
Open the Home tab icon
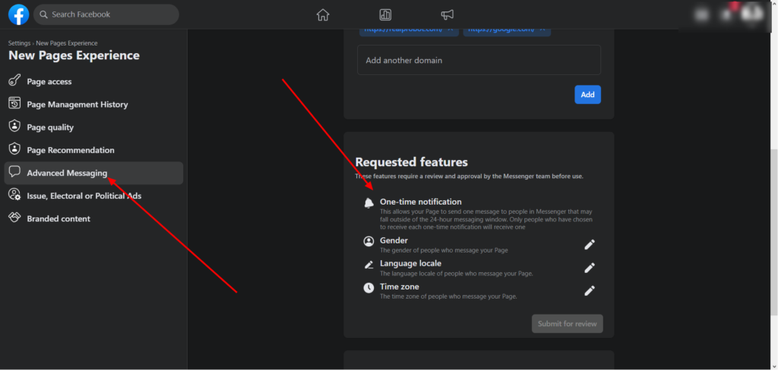point(323,15)
